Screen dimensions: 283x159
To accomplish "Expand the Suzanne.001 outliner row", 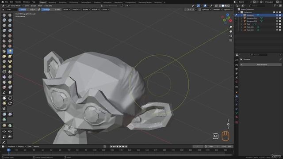I will (242, 18).
